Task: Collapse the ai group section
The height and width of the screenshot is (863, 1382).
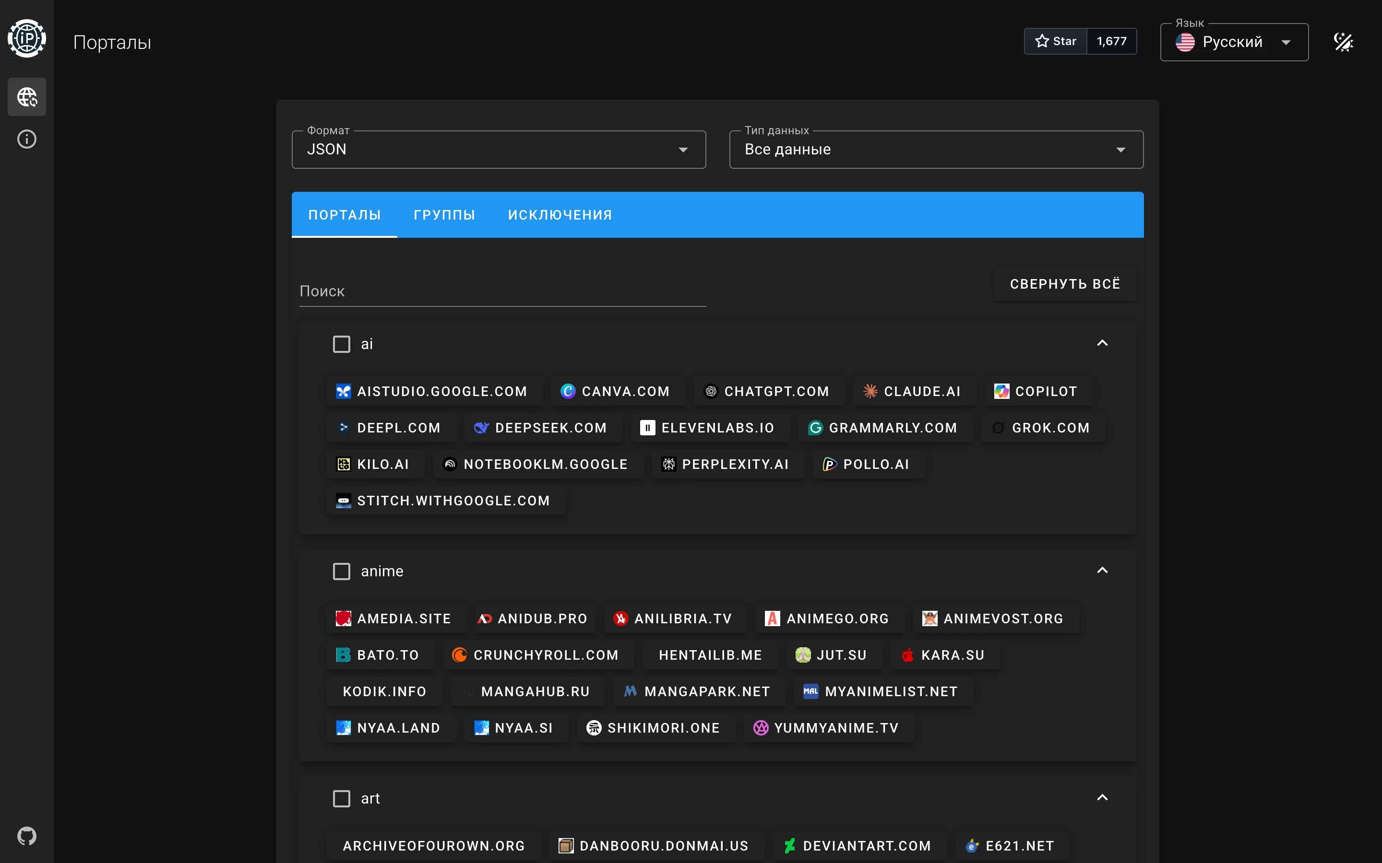Action: 1102,343
